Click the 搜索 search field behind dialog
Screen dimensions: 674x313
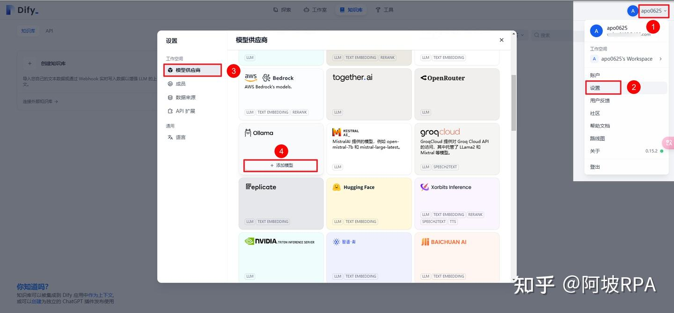coord(557,35)
